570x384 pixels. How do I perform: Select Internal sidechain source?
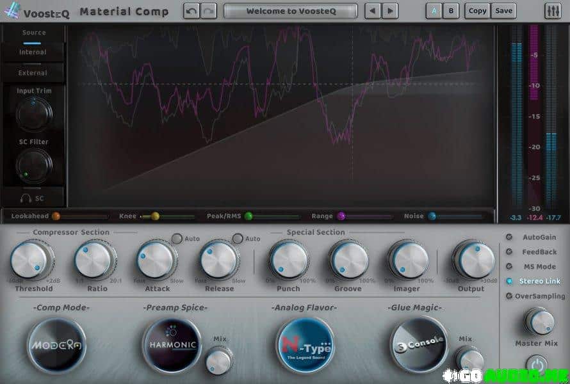pos(33,52)
